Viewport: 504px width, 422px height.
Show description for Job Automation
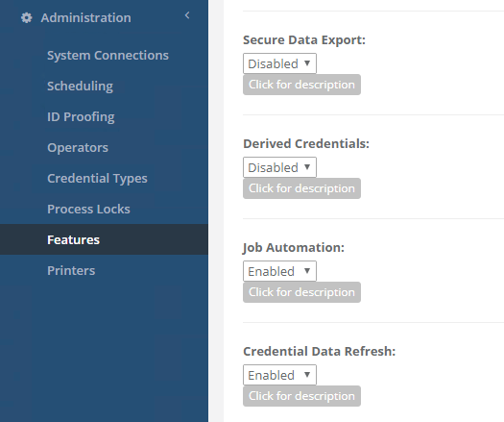(301, 292)
